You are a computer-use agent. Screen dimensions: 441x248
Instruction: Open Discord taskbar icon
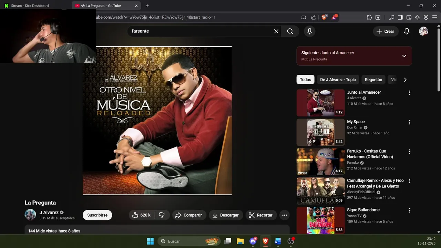point(253,241)
